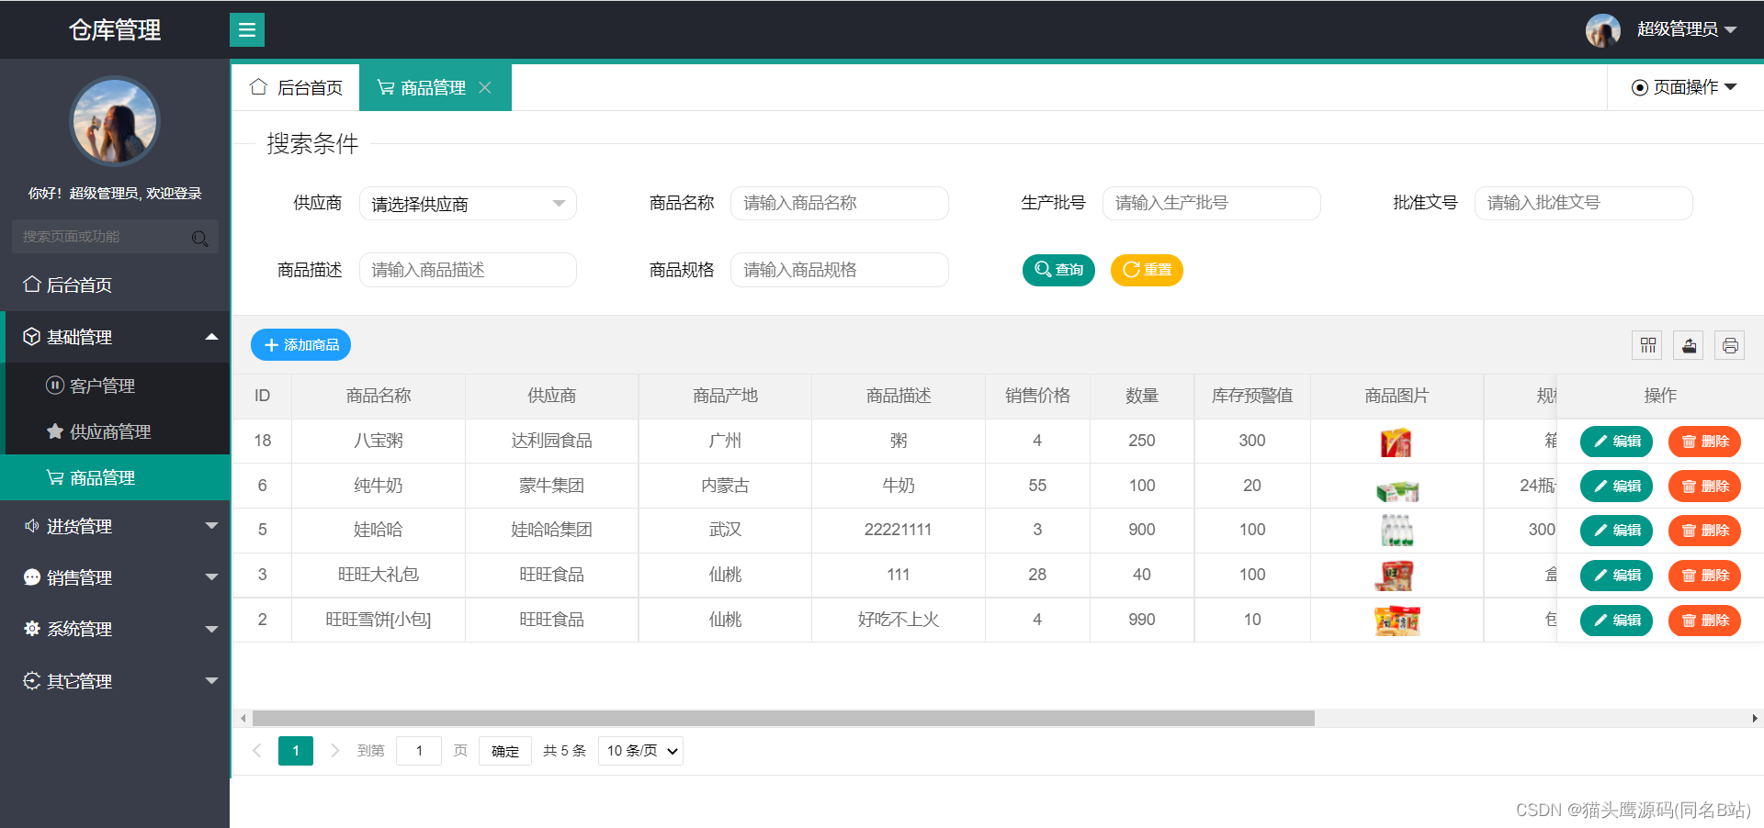Click the next page arrow
The height and width of the screenshot is (828, 1764).
[334, 751]
